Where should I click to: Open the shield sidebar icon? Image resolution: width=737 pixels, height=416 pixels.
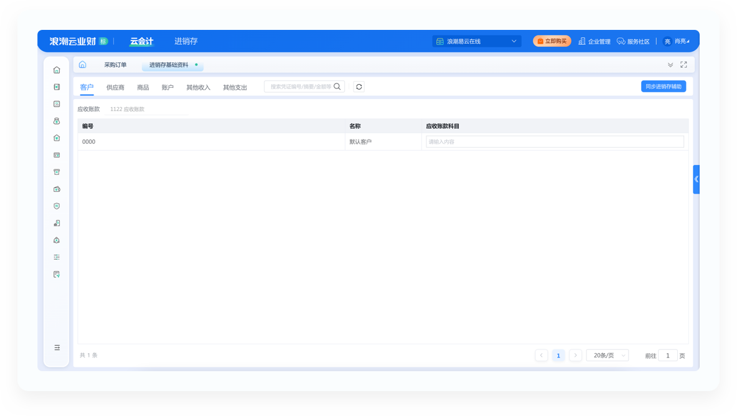point(57,206)
